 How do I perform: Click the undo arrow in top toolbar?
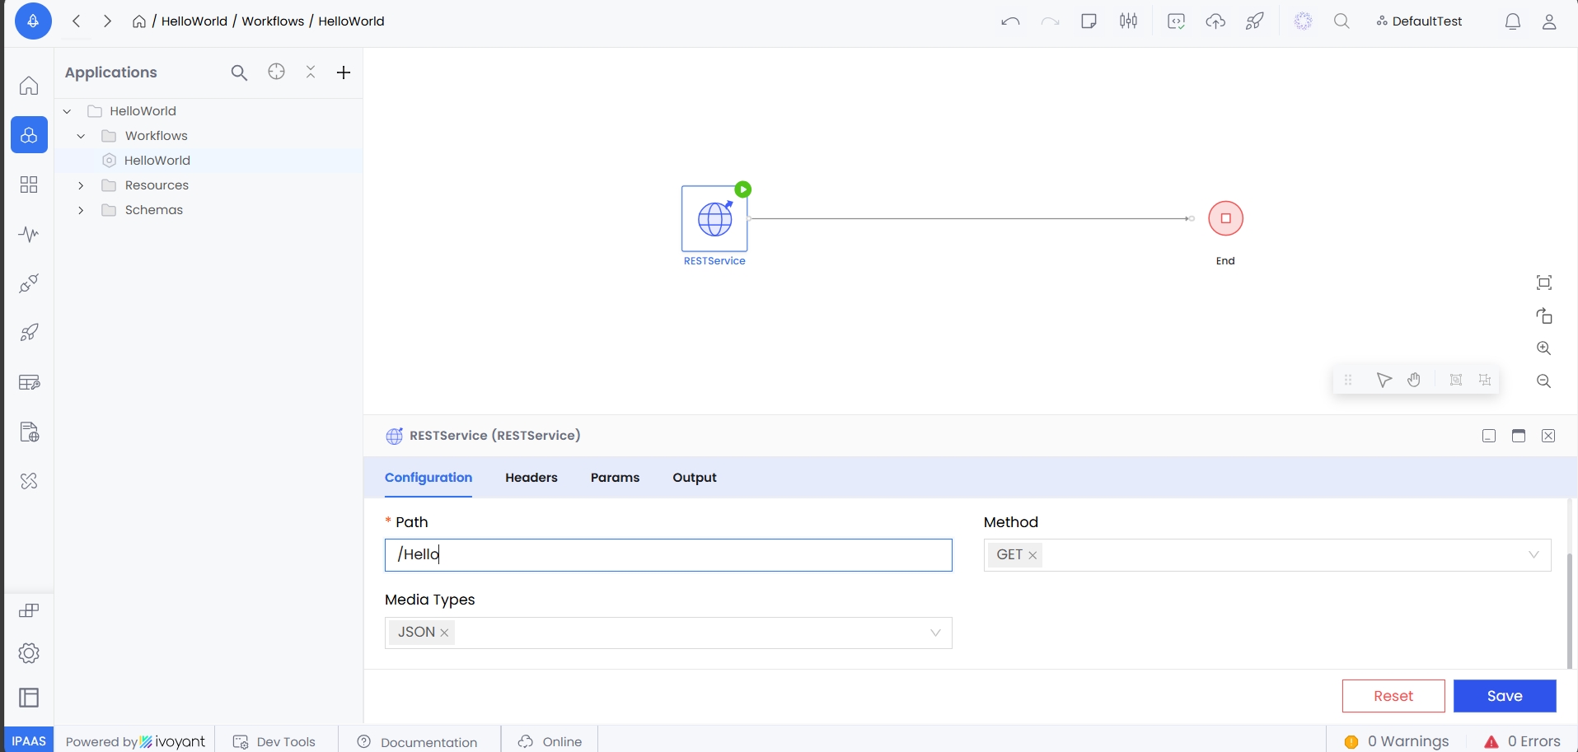(x=1010, y=21)
